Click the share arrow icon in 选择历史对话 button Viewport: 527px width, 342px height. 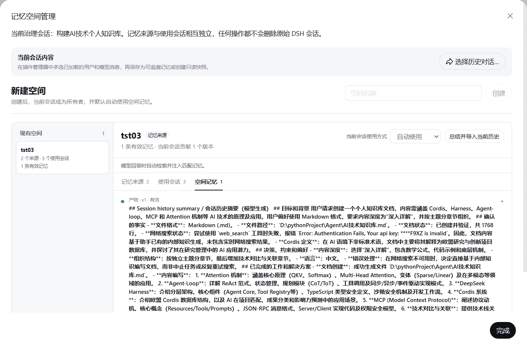click(x=449, y=62)
